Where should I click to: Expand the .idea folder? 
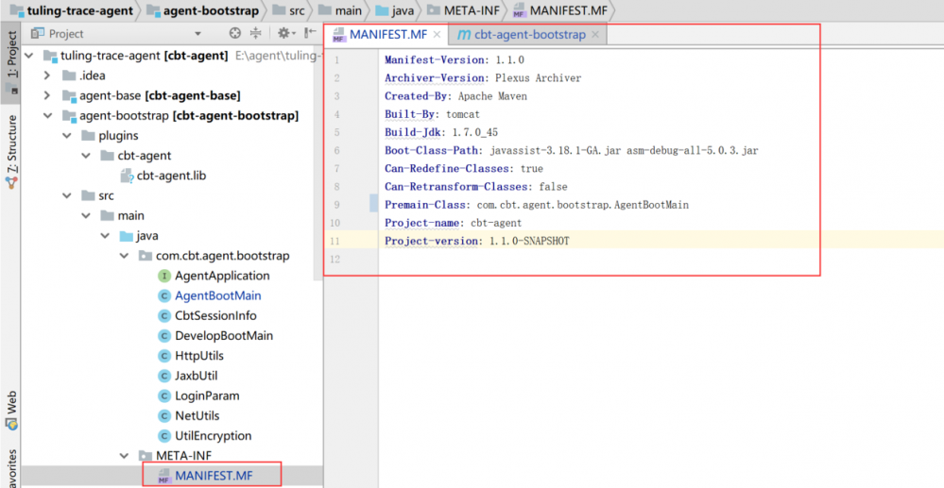(47, 76)
